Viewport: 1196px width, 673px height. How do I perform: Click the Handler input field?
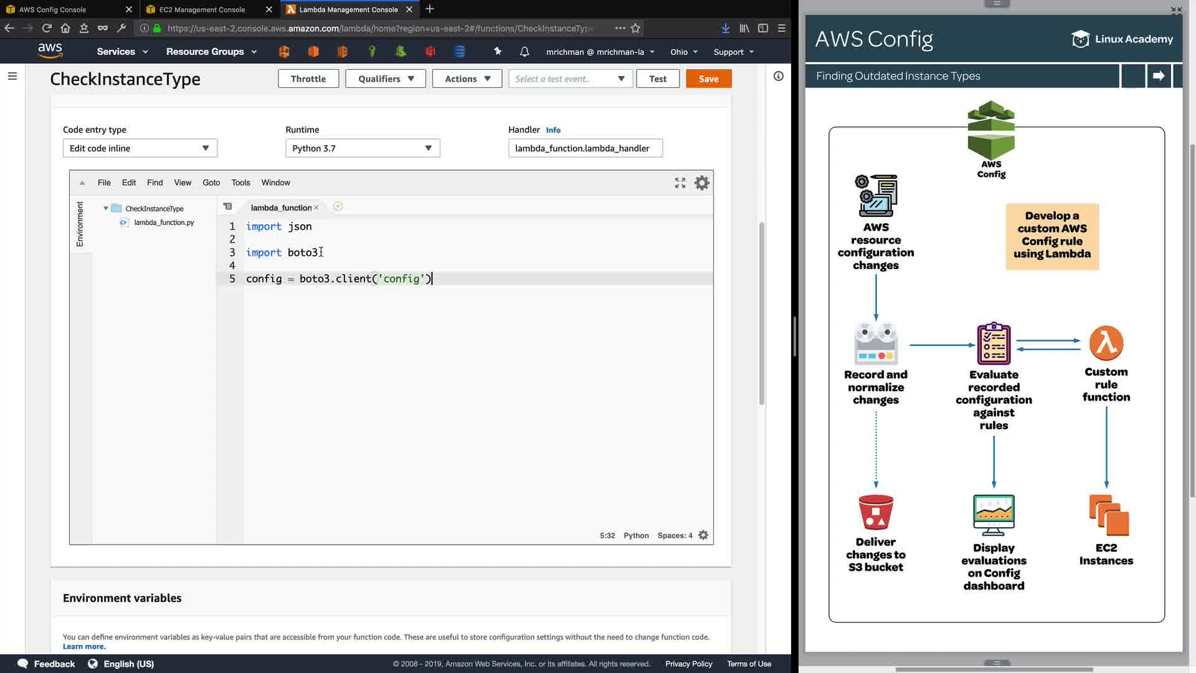pyautogui.click(x=585, y=148)
